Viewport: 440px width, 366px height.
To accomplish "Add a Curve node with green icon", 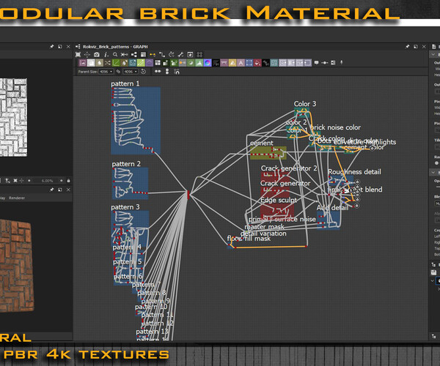I will (116, 63).
